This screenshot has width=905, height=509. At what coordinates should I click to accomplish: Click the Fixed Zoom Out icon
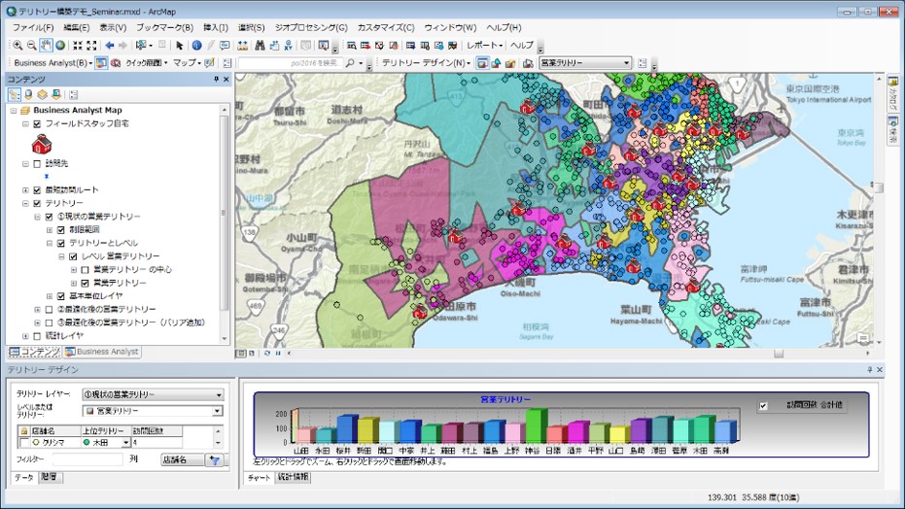click(x=91, y=46)
